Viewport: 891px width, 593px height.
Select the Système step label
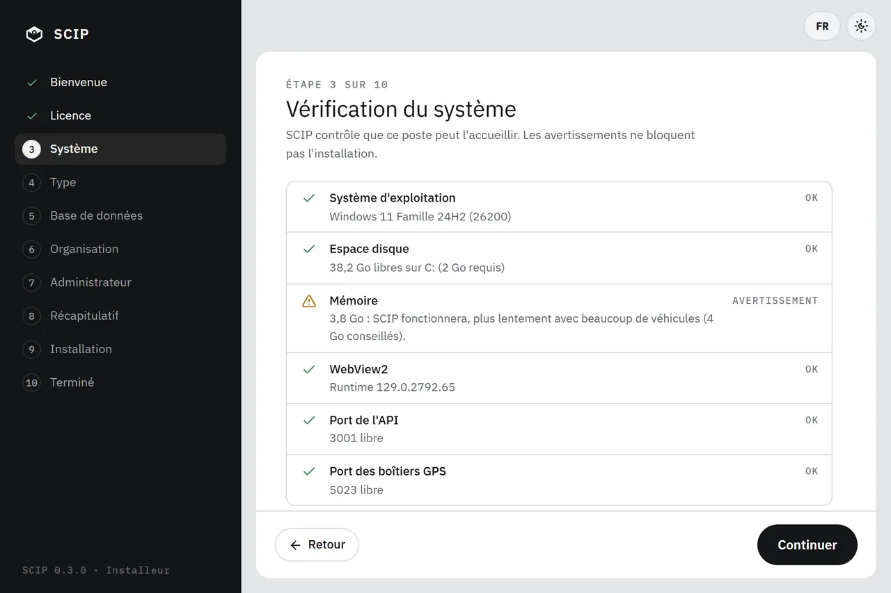coord(74,149)
